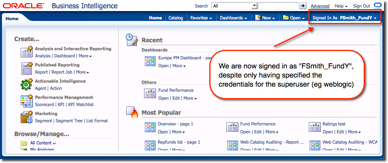This screenshot has width=388, height=163.
Task: Click Sign Out
Action: 361,6
